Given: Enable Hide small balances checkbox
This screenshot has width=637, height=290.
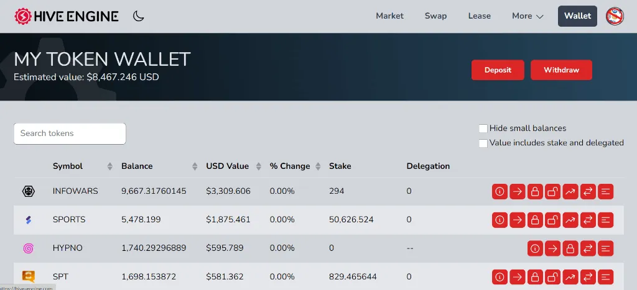Looking at the screenshot, I should [483, 129].
